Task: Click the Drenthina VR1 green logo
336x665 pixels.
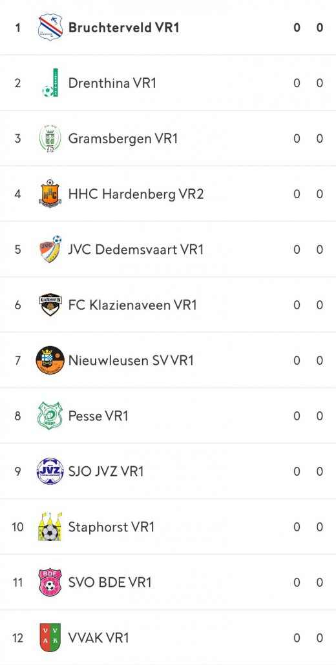Action: click(x=50, y=83)
